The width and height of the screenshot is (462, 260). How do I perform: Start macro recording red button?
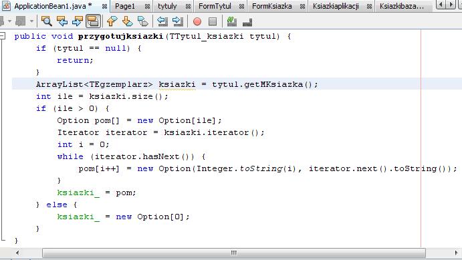(x=197, y=21)
